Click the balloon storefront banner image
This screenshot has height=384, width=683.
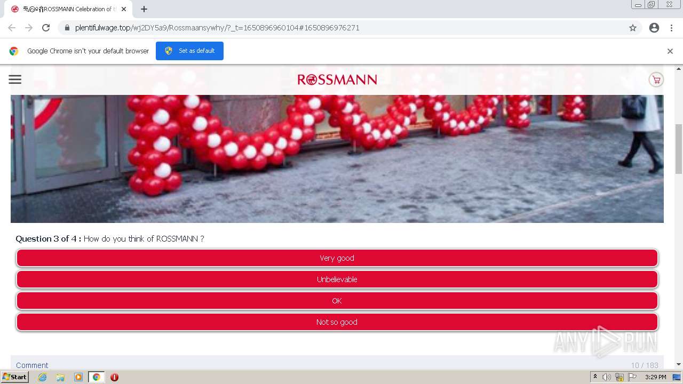(x=337, y=158)
